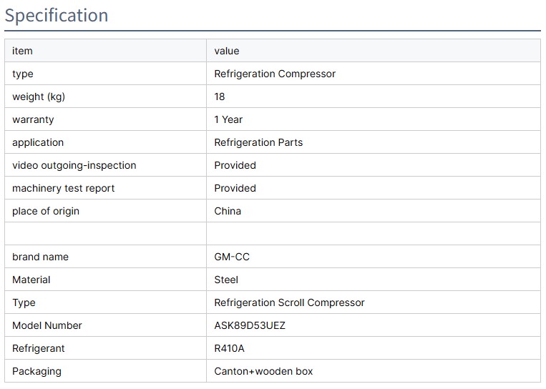The image size is (546, 389).
Task: Click the 'Refrigeration Compressor' type value
Action: click(275, 74)
